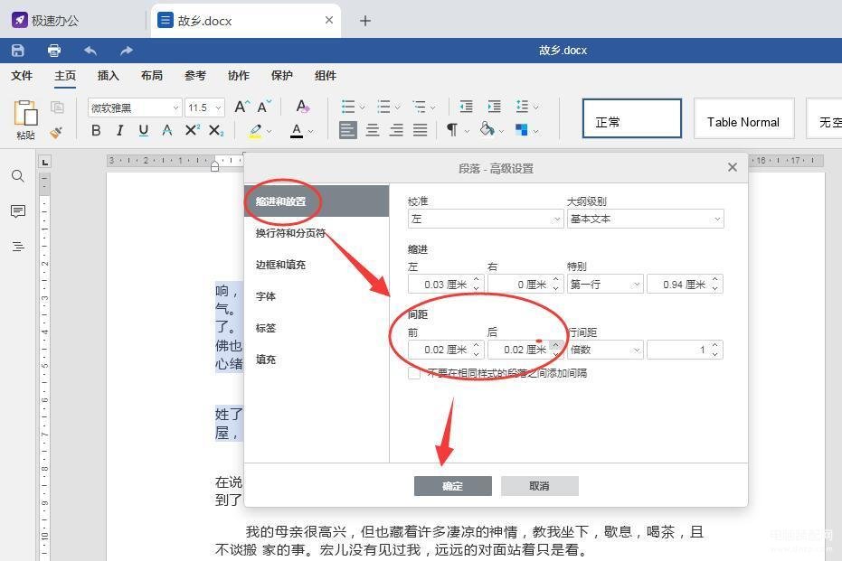Apply font color with the underlined A
Image resolution: width=842 pixels, height=561 pixels.
297,130
